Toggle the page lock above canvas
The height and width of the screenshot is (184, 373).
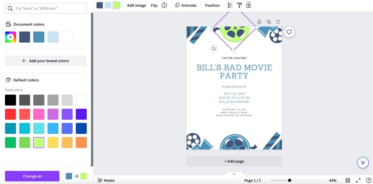(x=259, y=22)
